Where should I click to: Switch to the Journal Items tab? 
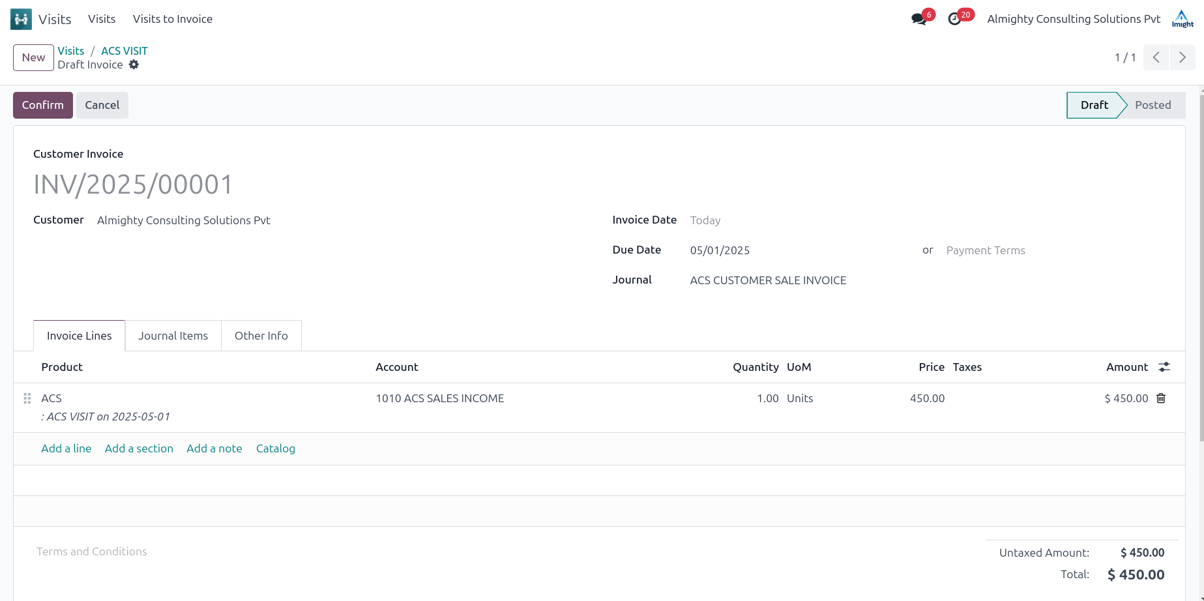pos(173,336)
